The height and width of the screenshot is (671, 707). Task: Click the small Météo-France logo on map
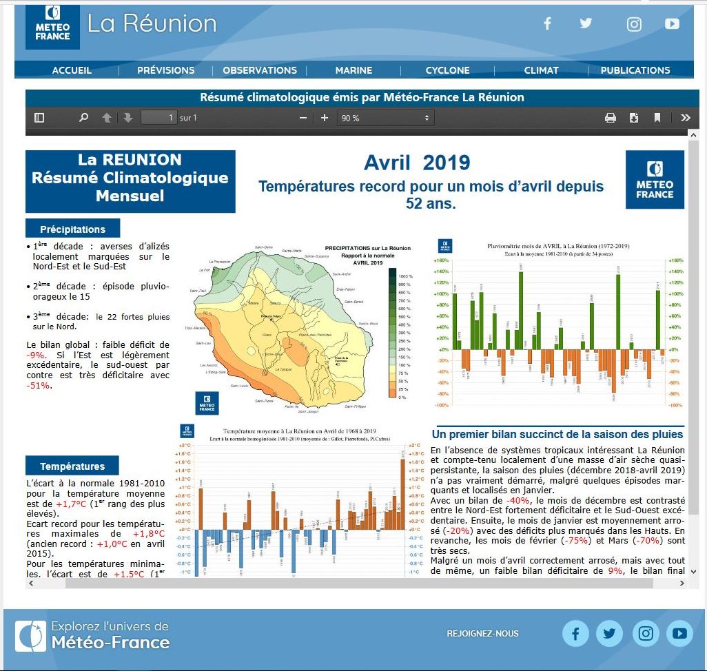pyautogui.click(x=207, y=403)
